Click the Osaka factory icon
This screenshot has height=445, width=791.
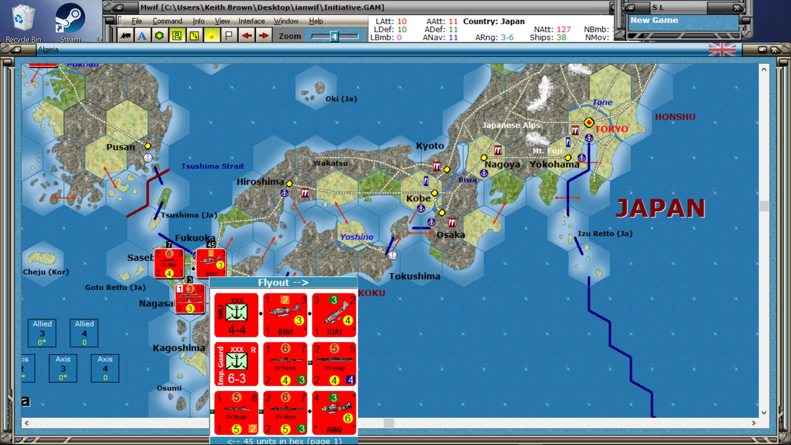(x=452, y=222)
